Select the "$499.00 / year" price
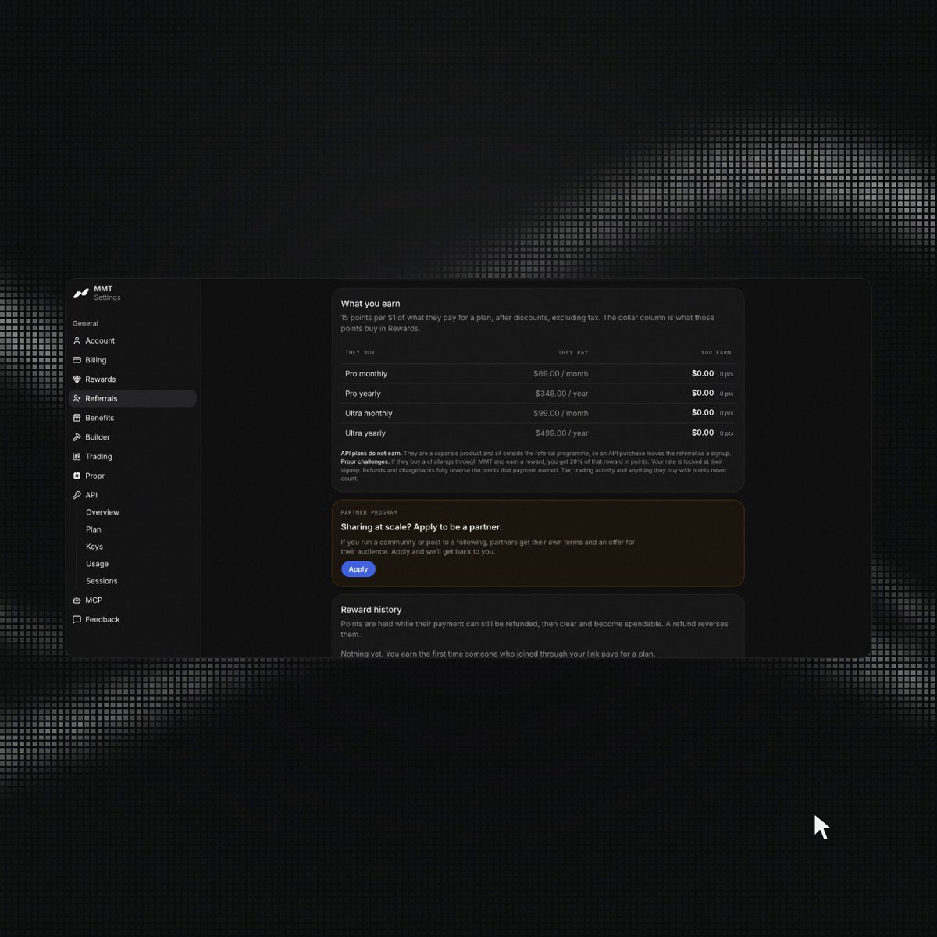The width and height of the screenshot is (937, 937). (x=561, y=433)
